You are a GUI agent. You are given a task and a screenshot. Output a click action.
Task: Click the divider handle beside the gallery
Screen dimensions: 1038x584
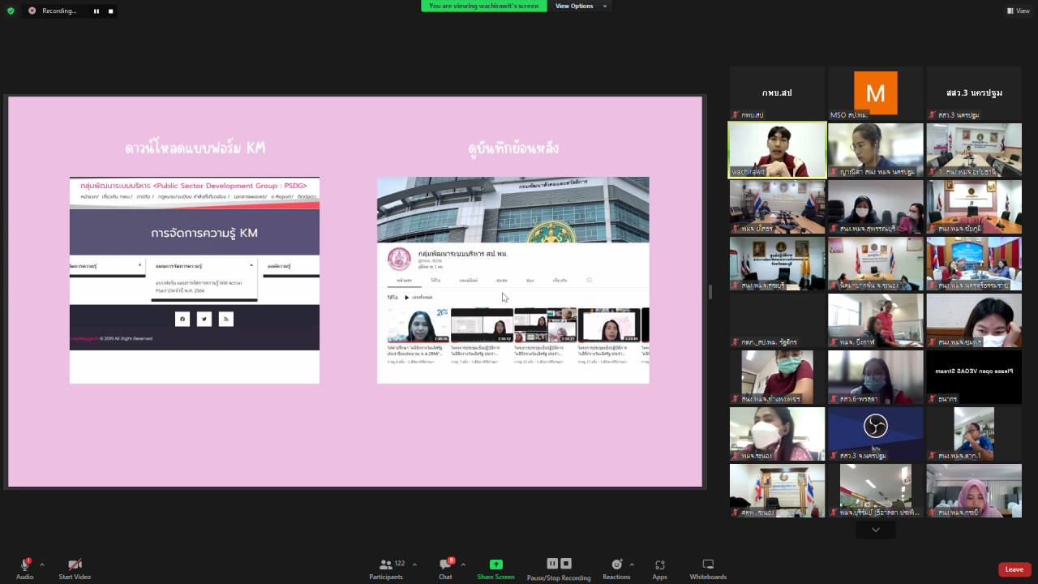(711, 292)
